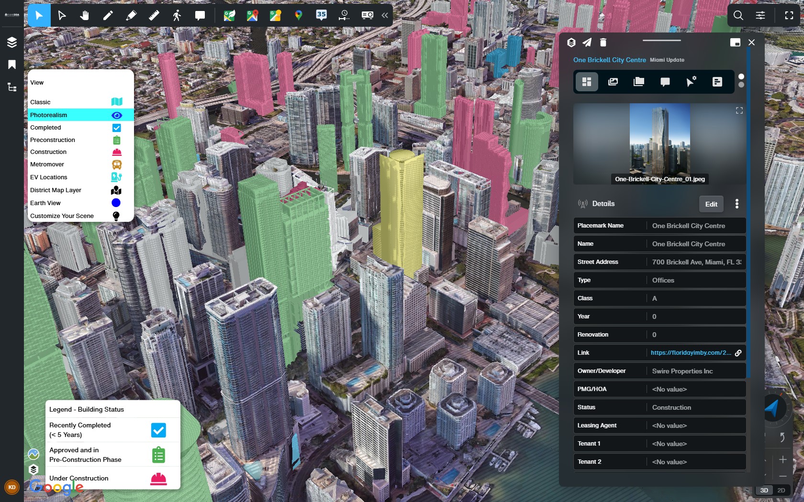
Task: Open the three-dot Details options menu
Action: click(x=737, y=204)
